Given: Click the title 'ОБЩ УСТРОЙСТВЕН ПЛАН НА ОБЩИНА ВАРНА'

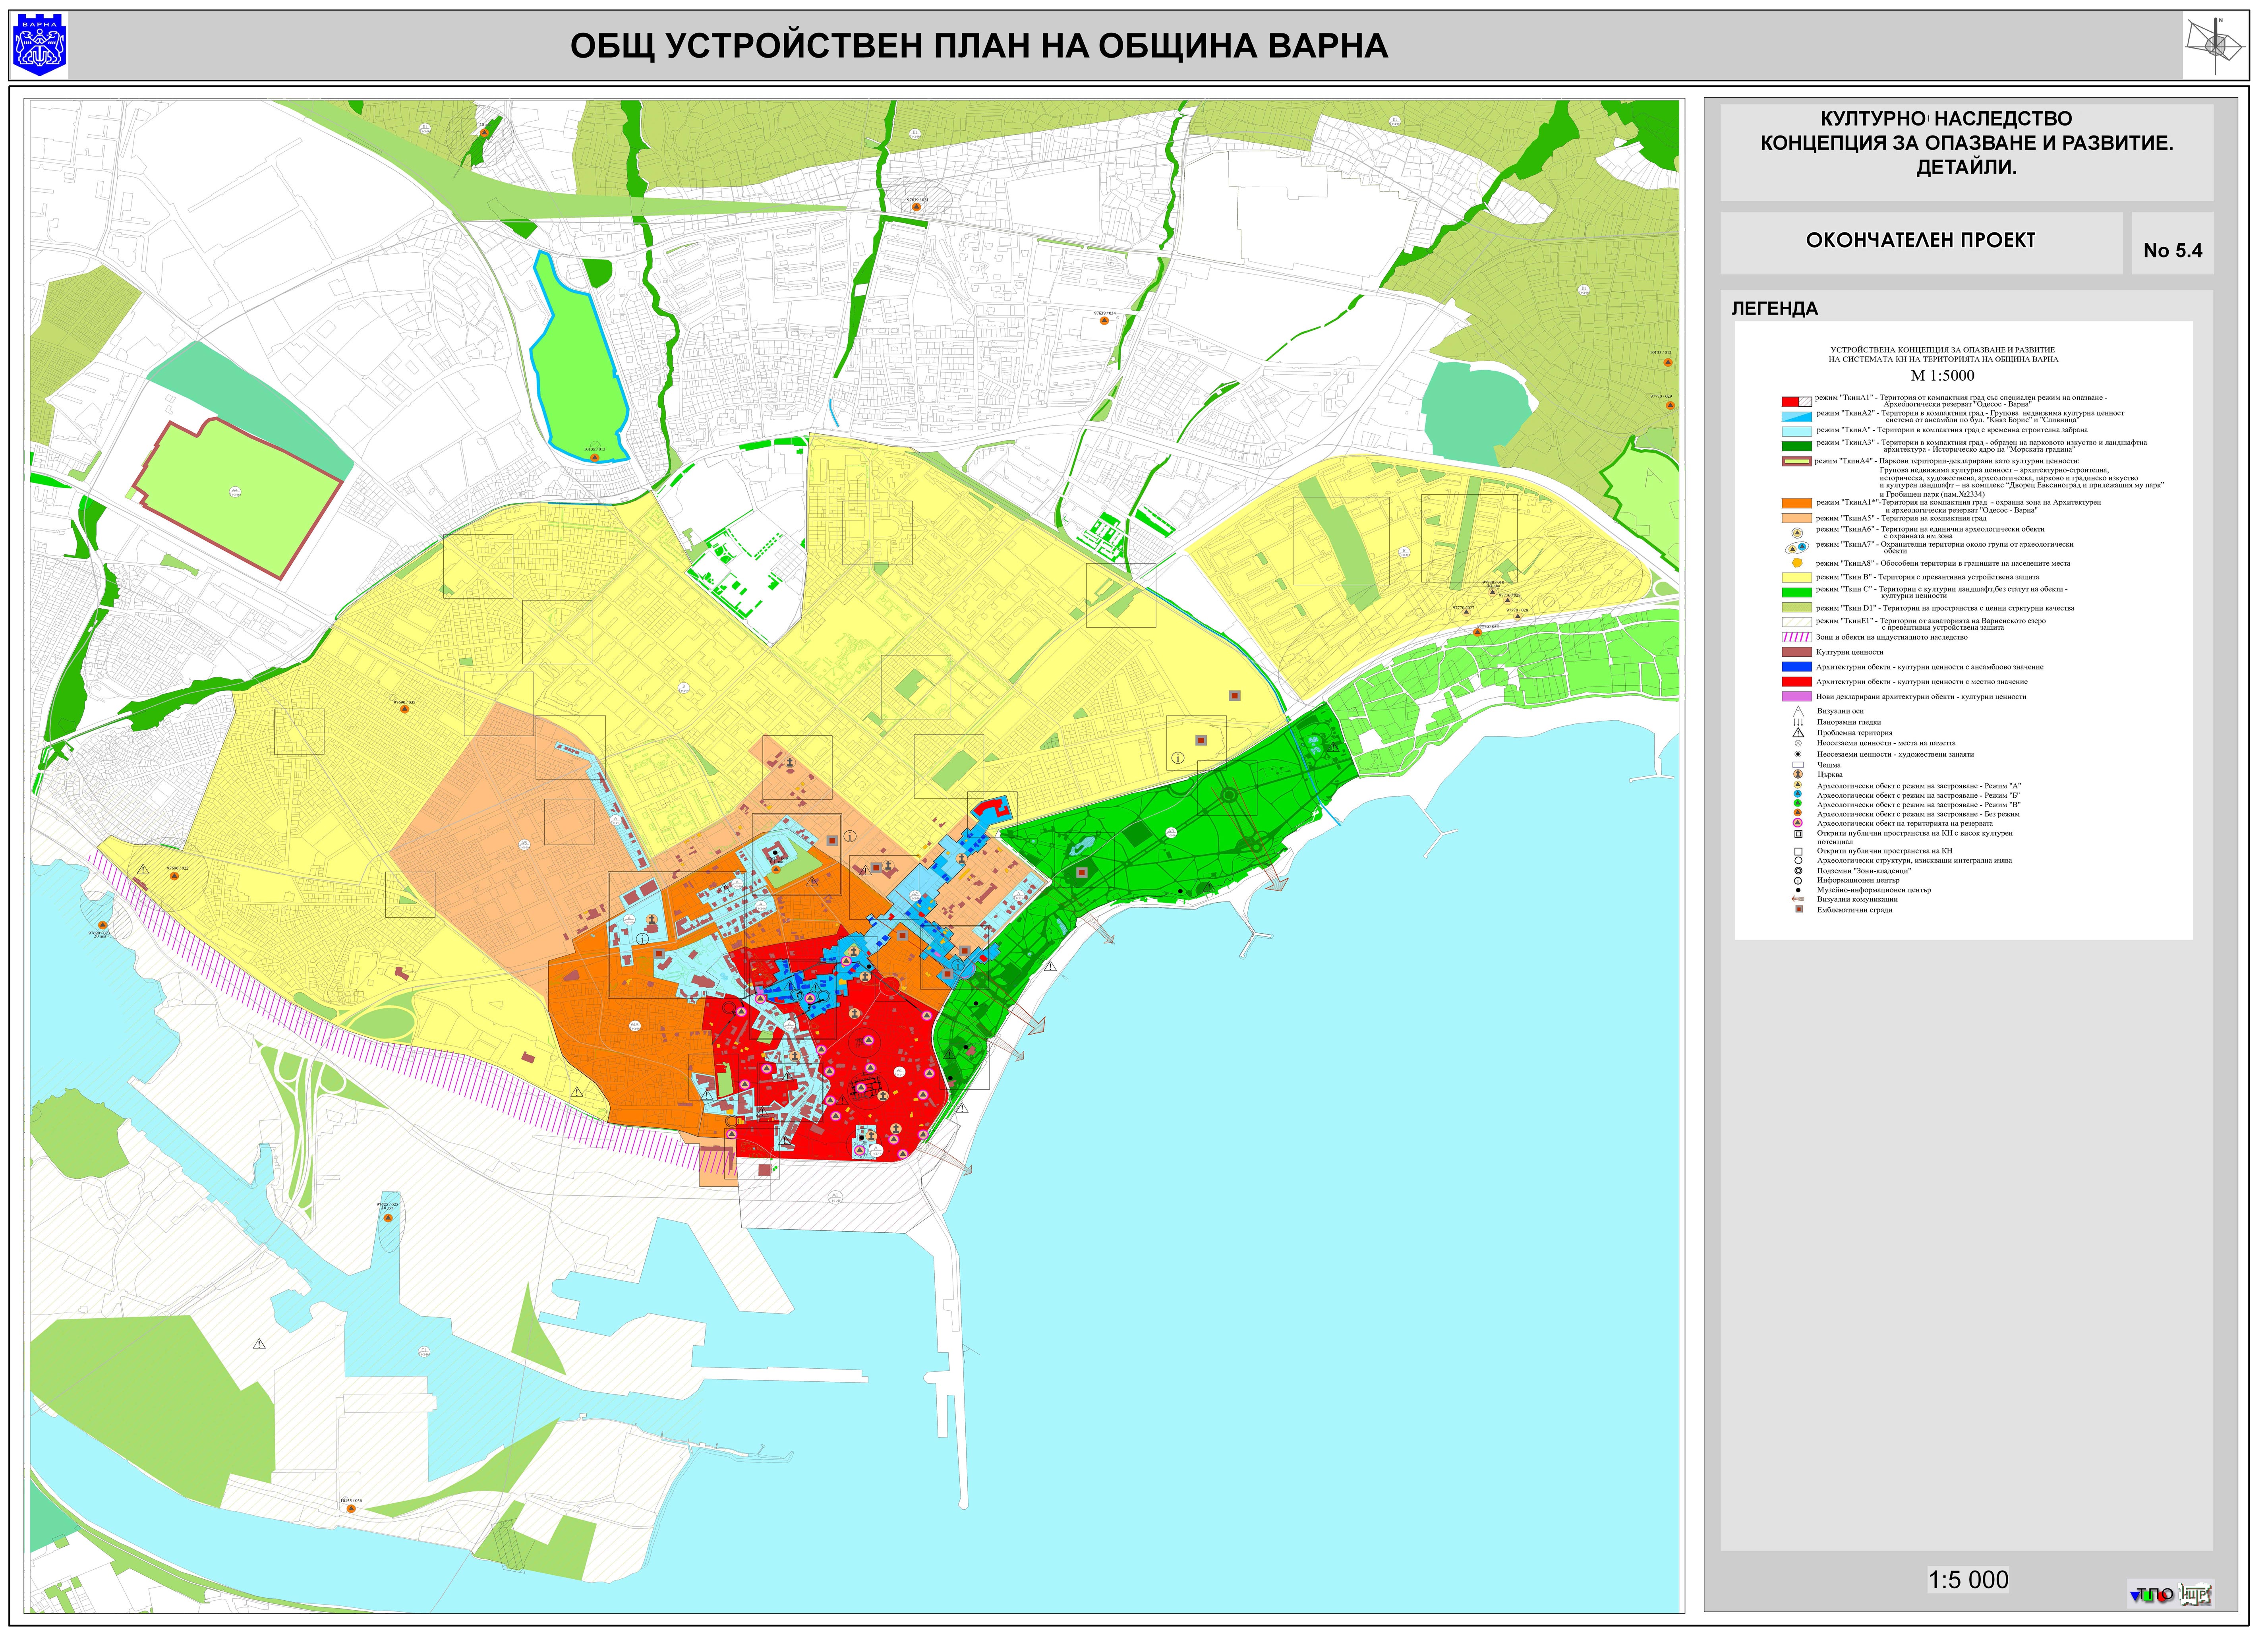Looking at the screenshot, I should (x=979, y=46).
